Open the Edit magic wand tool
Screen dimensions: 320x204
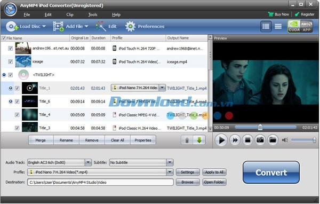coord(101,26)
